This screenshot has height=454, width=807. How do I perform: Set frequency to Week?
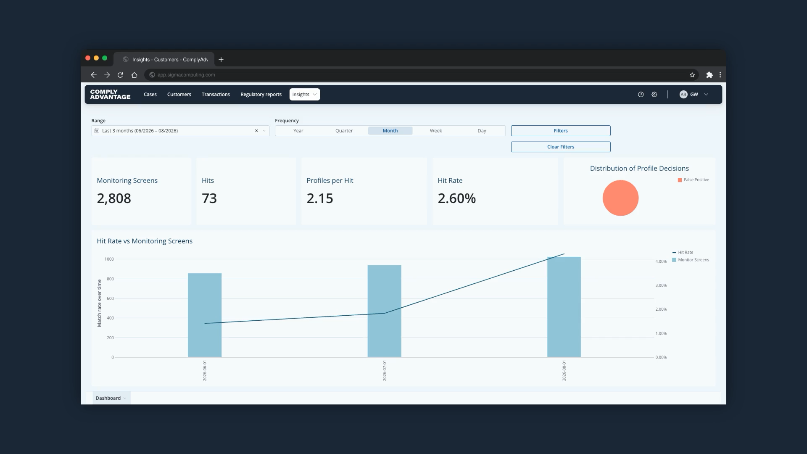[x=436, y=131]
